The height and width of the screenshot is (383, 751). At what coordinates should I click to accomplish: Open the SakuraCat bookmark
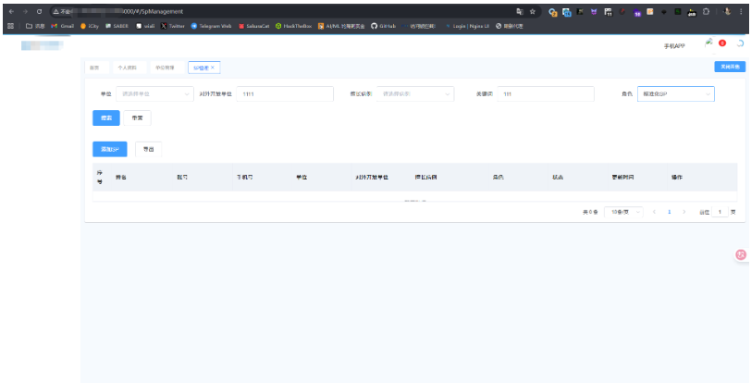coord(254,26)
